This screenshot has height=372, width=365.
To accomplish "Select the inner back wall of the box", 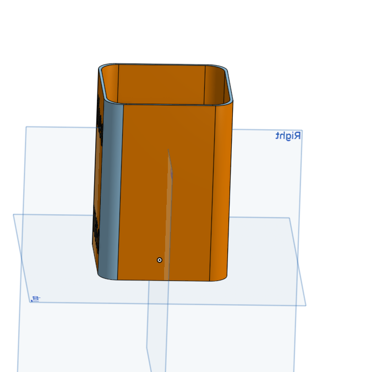I will [161, 84].
